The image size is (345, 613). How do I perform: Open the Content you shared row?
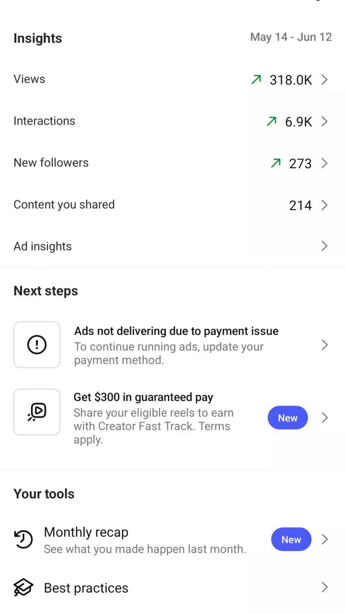click(x=172, y=205)
